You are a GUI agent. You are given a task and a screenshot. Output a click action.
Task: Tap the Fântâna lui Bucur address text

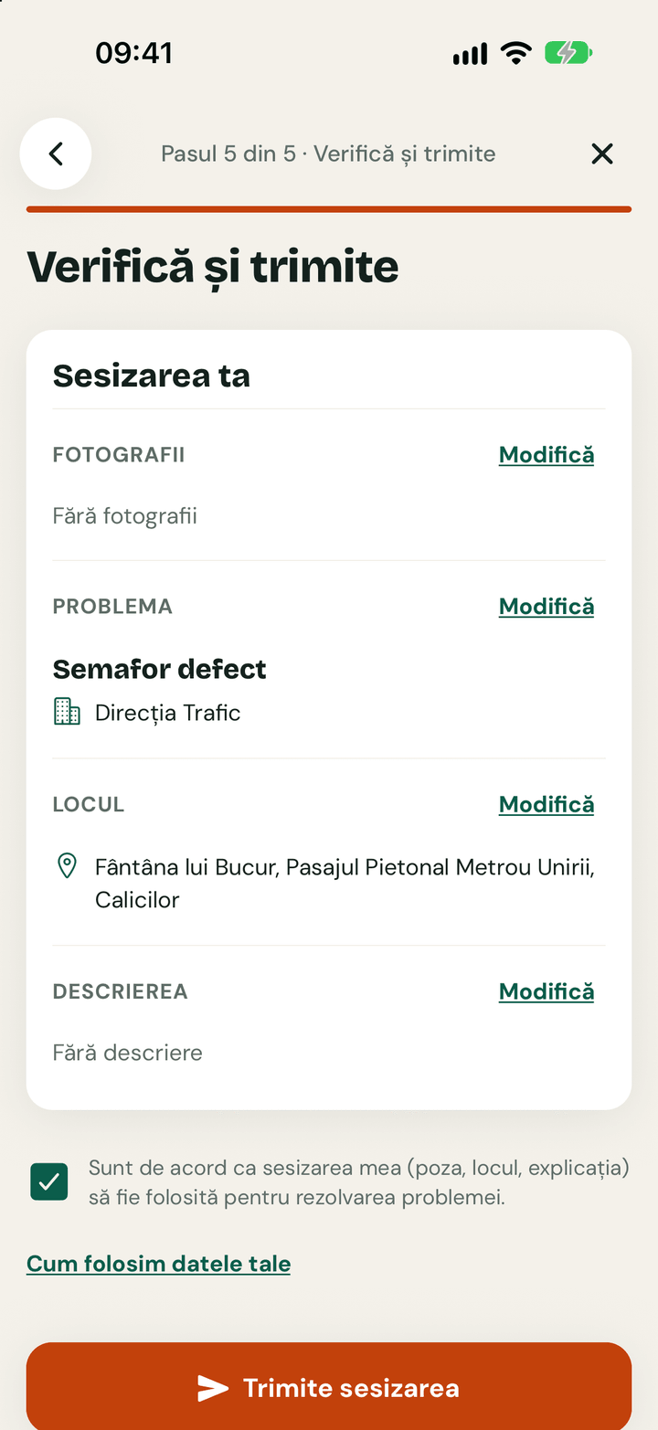coord(345,884)
